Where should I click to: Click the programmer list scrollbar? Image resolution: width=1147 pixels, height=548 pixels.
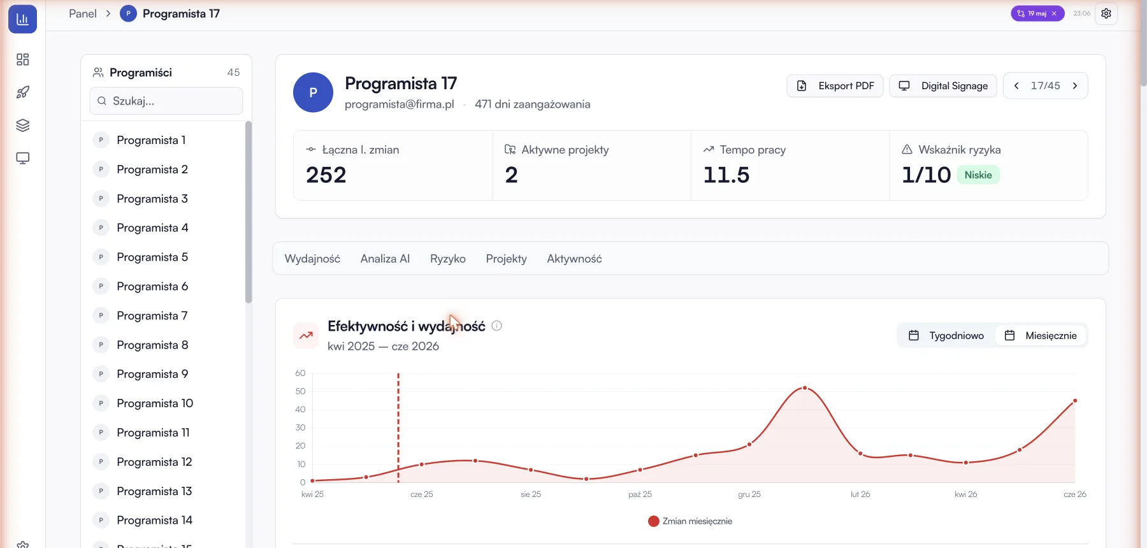249,212
